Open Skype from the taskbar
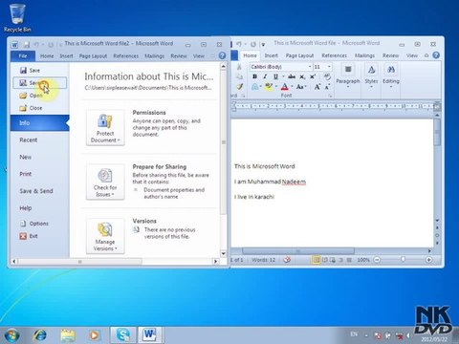This screenshot has height=344, width=459. tap(123, 335)
